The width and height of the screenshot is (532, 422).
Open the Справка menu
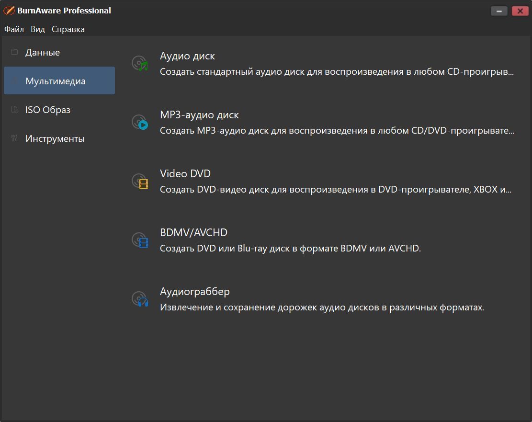point(68,29)
